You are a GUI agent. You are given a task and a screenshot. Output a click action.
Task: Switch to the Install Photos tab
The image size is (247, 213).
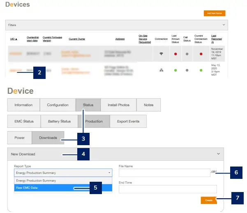118,105
